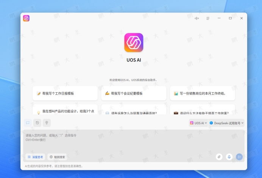This screenshot has height=178, width=262.
Task: Start a new chat conversation
Action: pyautogui.click(x=28, y=123)
